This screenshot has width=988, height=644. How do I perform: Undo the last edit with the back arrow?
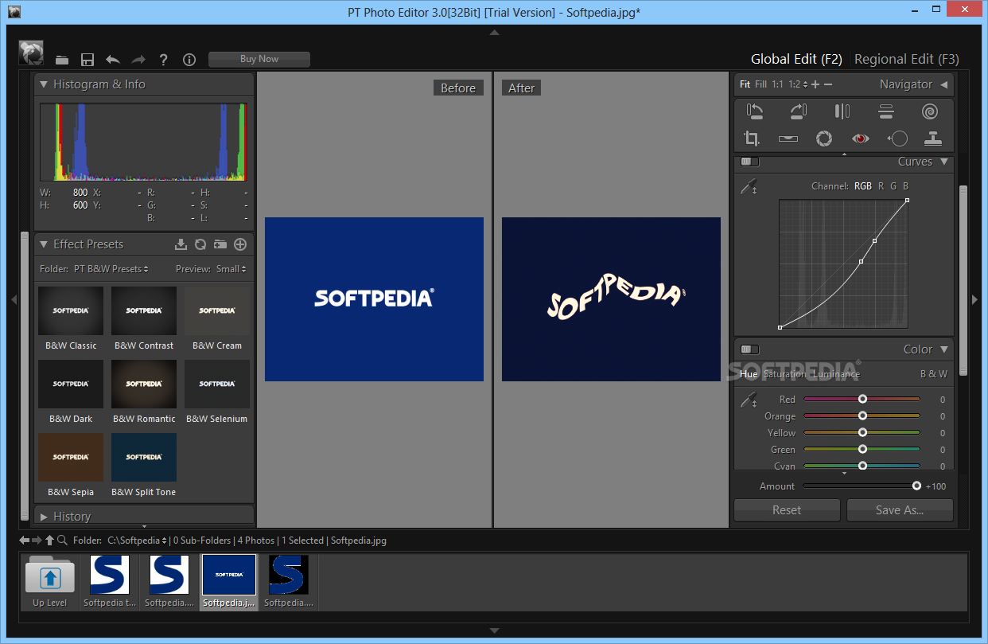[x=113, y=60]
